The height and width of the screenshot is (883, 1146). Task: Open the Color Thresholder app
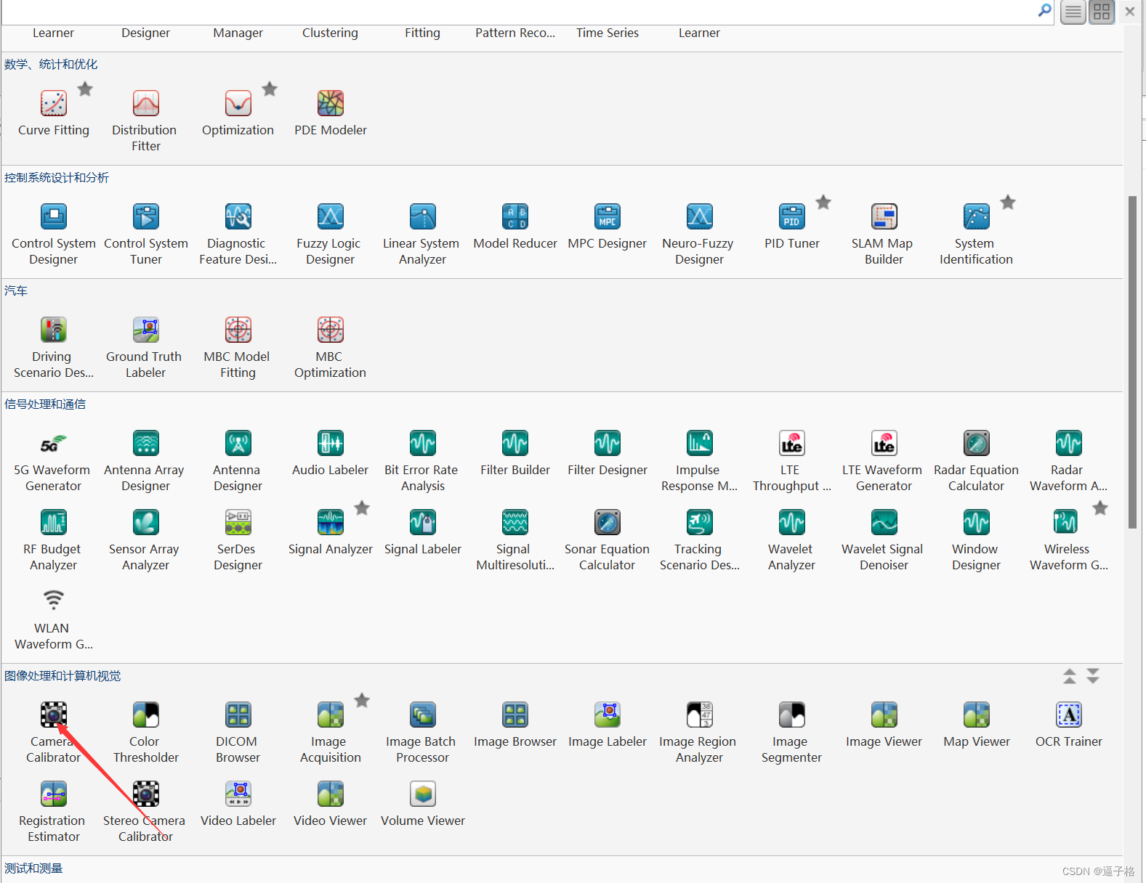click(x=146, y=715)
